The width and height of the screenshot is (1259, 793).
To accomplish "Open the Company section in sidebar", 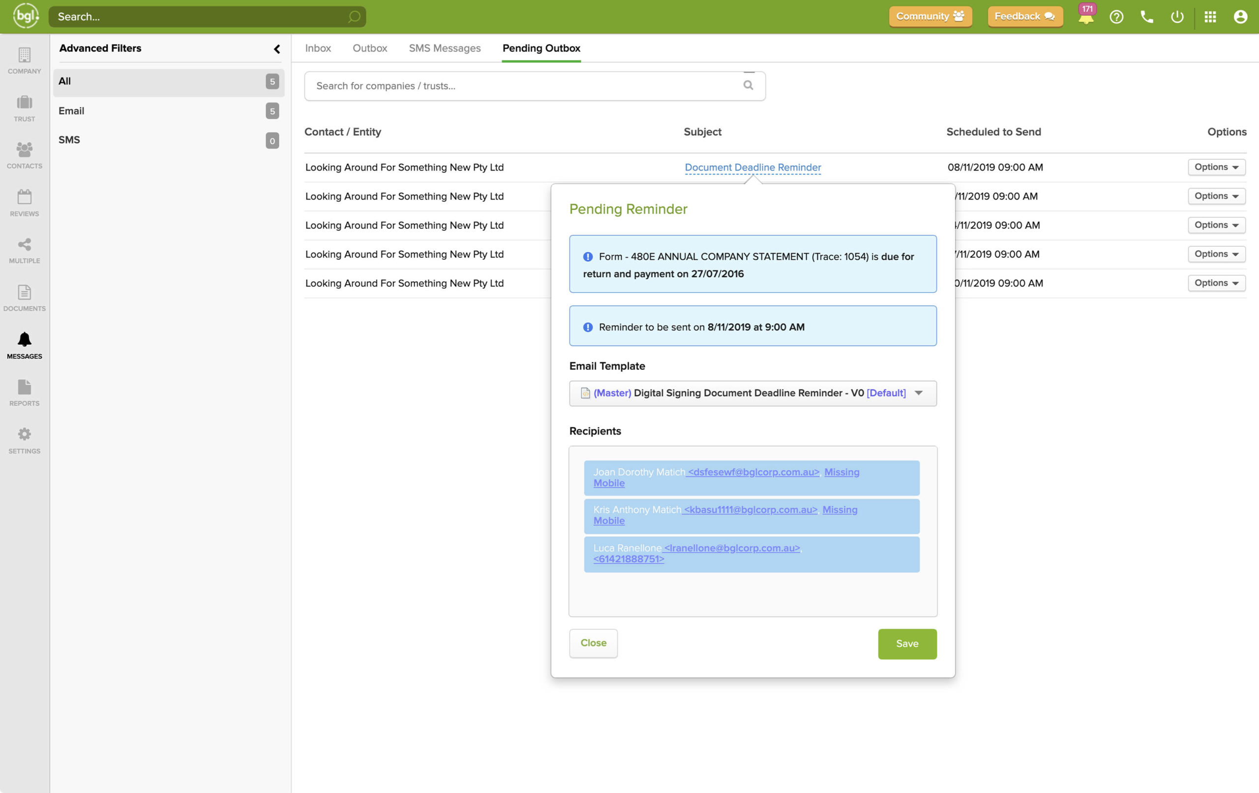I will point(24,61).
